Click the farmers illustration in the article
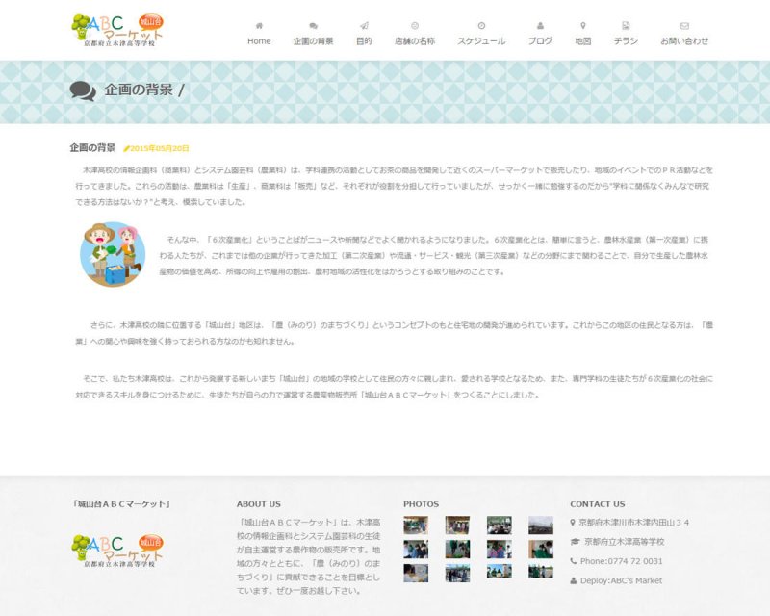 click(x=113, y=254)
